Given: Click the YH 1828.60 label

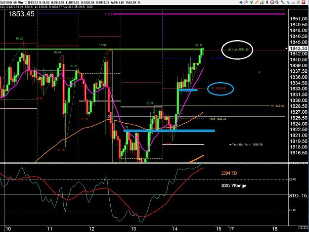Looking at the screenshot, I should click(x=277, y=106).
